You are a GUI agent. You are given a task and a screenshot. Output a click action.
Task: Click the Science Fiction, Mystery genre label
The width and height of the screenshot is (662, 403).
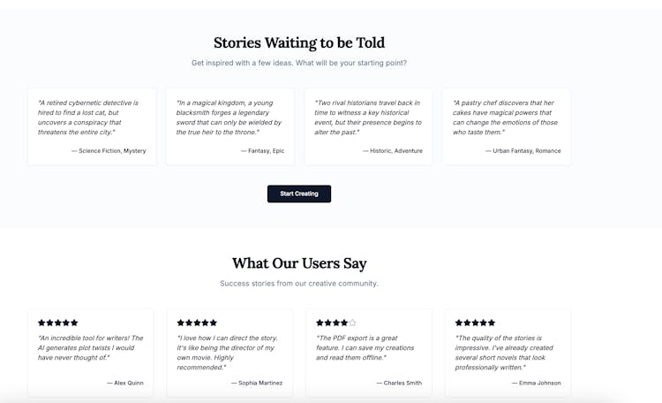point(109,151)
